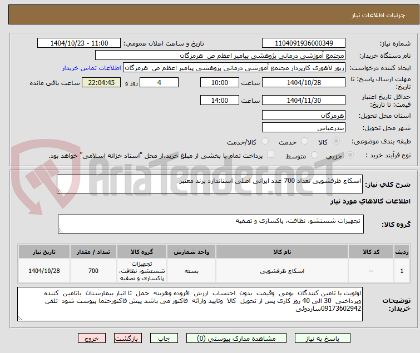This screenshot has width=420, height=353.
Task: Click the توضیحات خریدار text area
Action: click(190, 304)
